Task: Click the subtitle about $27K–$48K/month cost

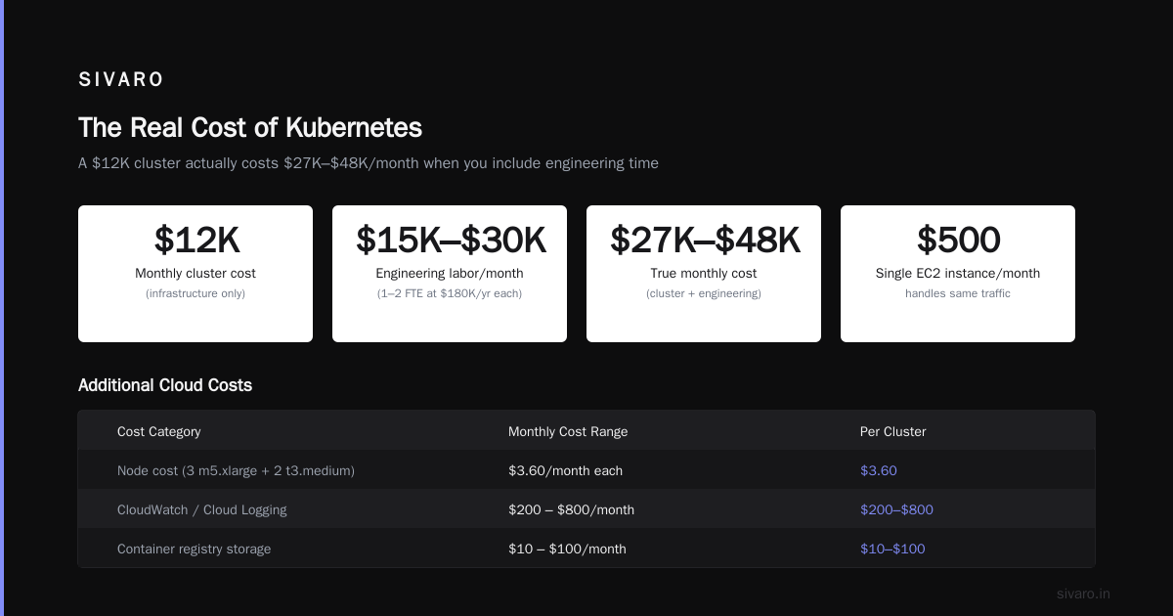Action: click(369, 163)
